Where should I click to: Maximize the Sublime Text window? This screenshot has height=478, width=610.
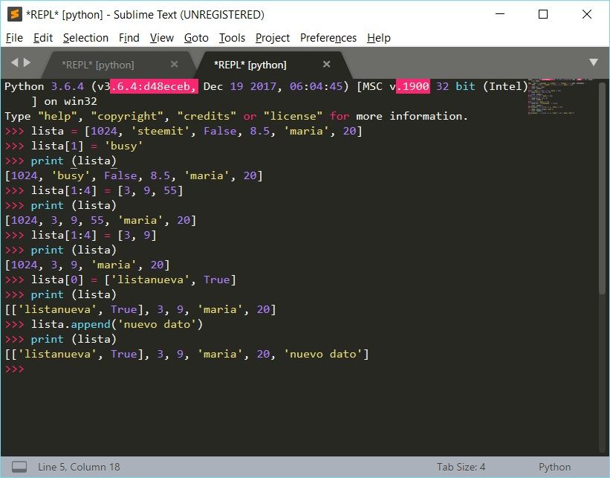(543, 14)
